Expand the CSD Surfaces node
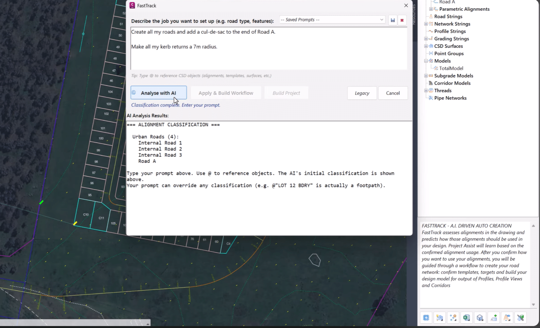 [426, 46]
